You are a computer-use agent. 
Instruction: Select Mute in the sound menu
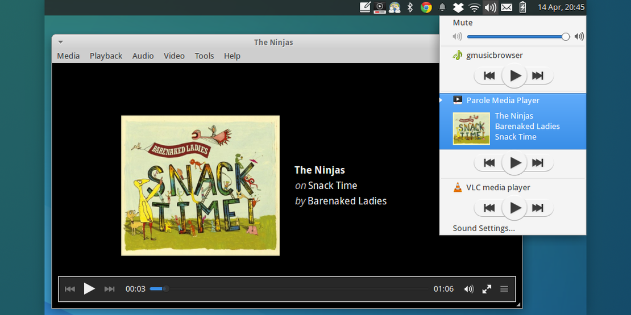click(x=462, y=23)
